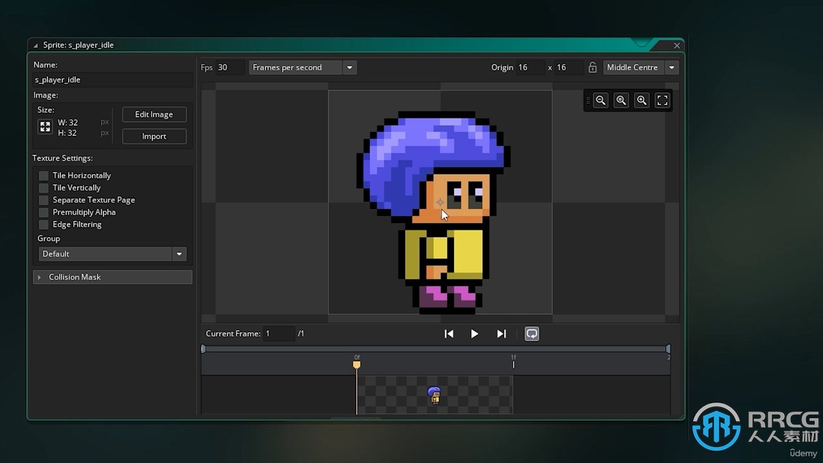Toggle the loop playback button
The width and height of the screenshot is (823, 463).
pyautogui.click(x=532, y=334)
